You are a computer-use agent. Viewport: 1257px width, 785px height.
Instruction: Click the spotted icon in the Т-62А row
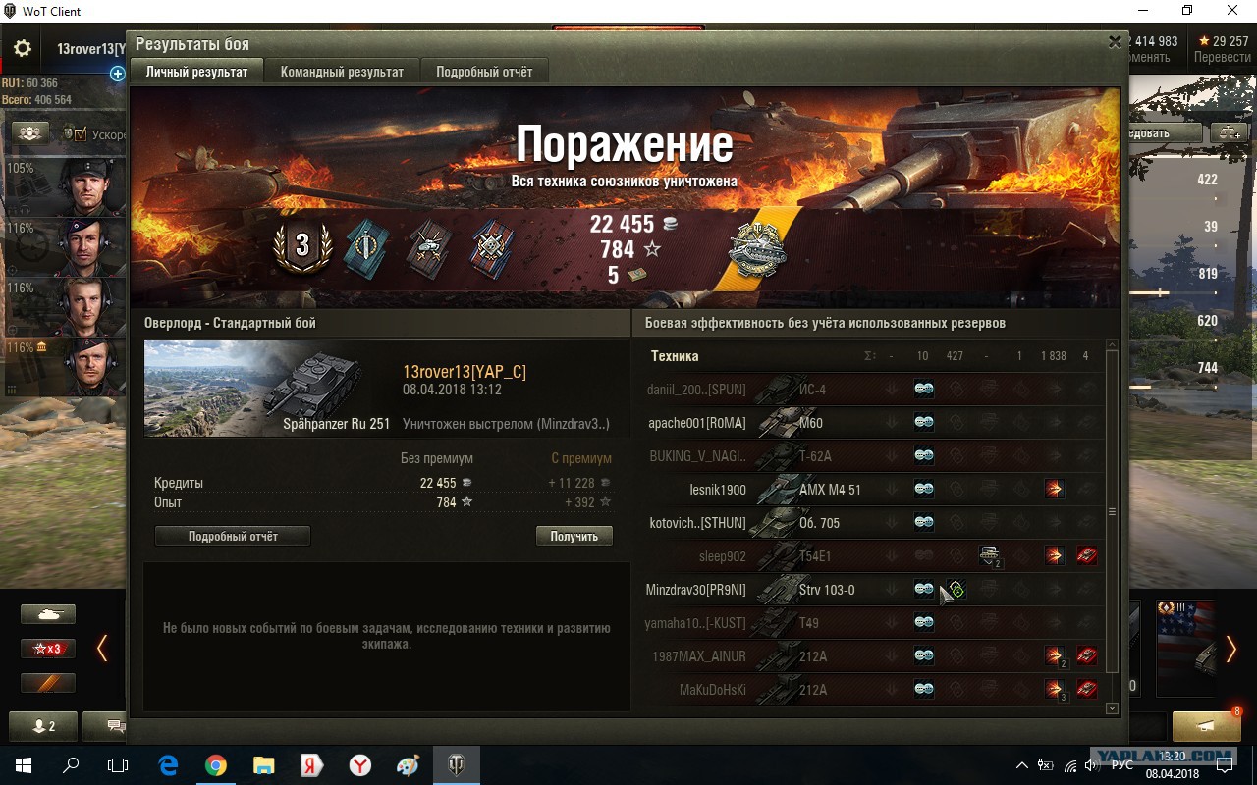(923, 455)
